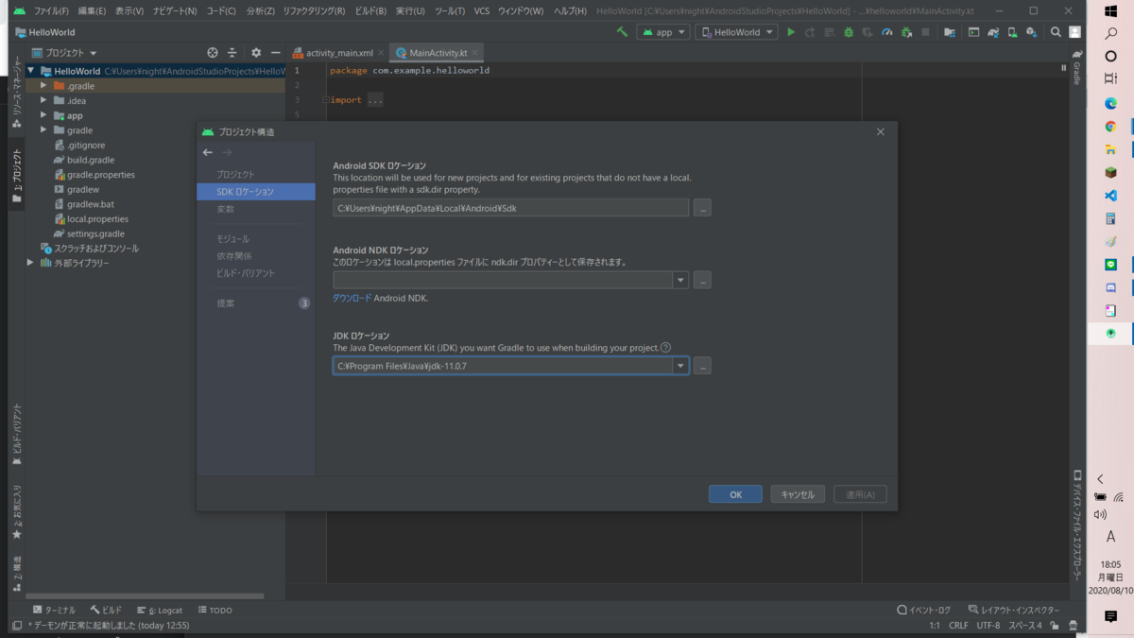The image size is (1134, 638).
Task: Click the Search Everywhere magnifier icon
Action: tap(1057, 32)
